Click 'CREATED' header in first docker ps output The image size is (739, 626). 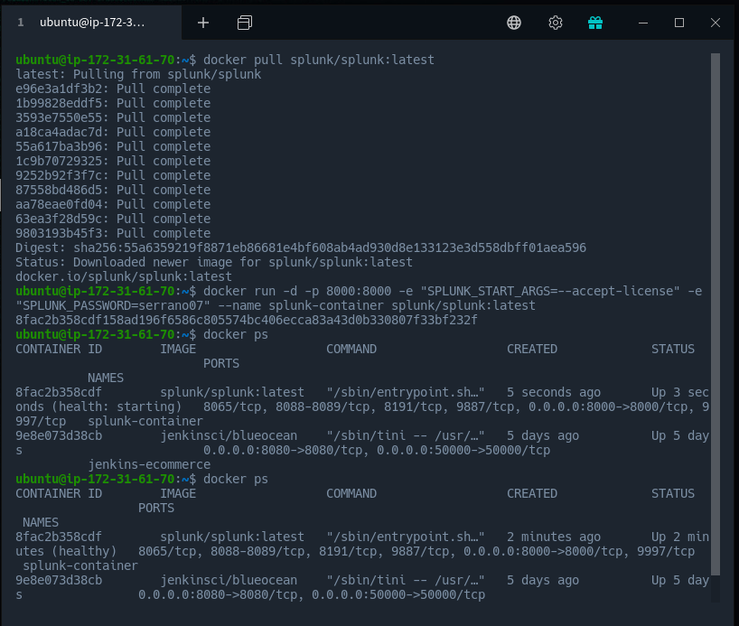coord(532,350)
